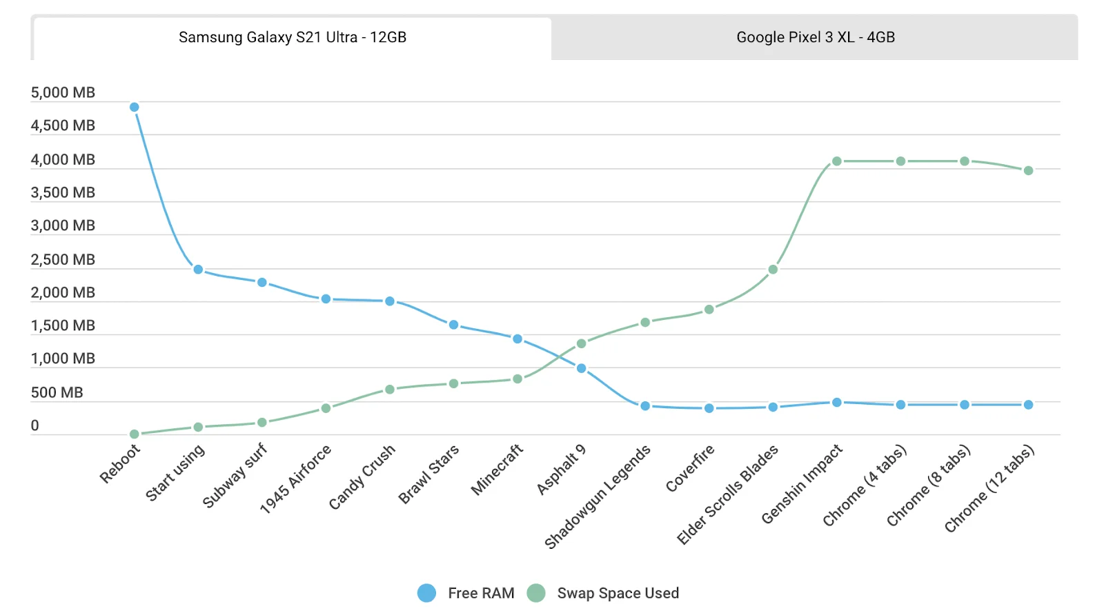Select Free RAM point at Minecraft
This screenshot has height=613, width=1104.
[517, 339]
